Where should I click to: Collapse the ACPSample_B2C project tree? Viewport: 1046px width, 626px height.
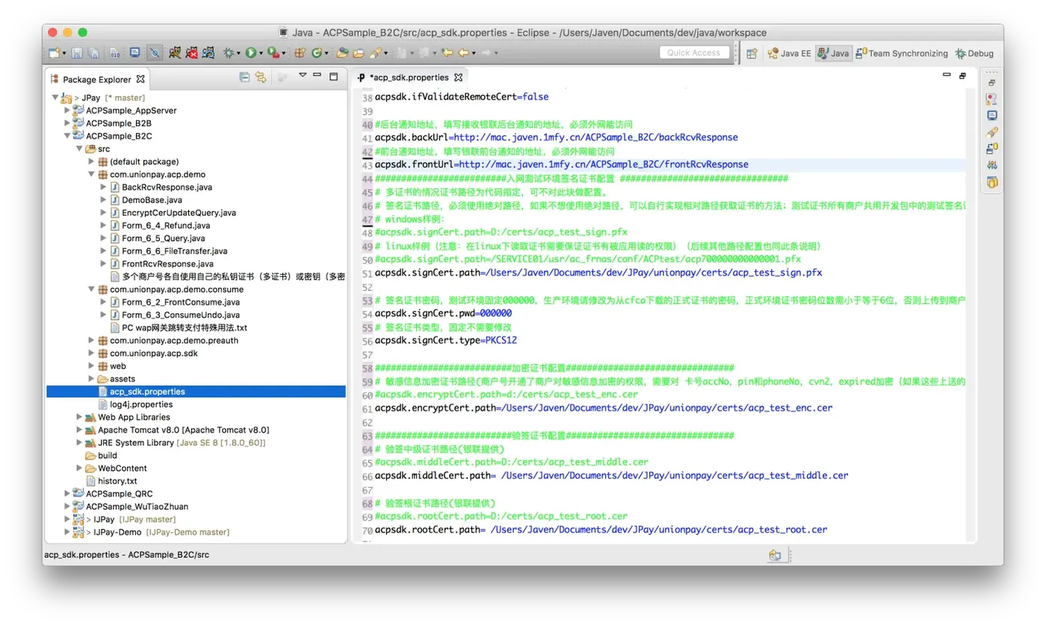point(68,136)
